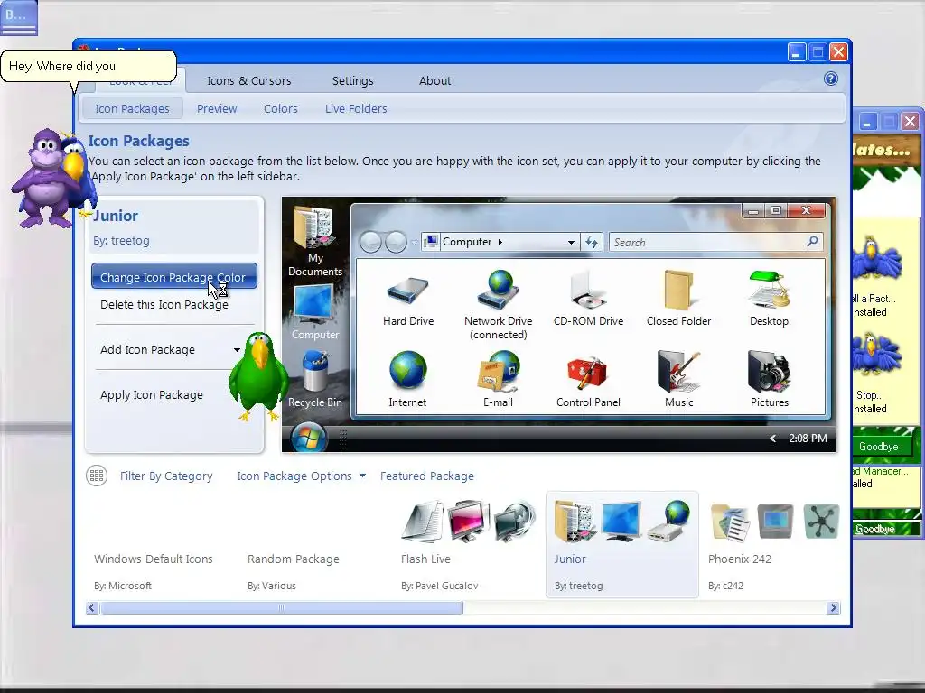Click the refresh arrows icon in preview address bar

coord(592,242)
